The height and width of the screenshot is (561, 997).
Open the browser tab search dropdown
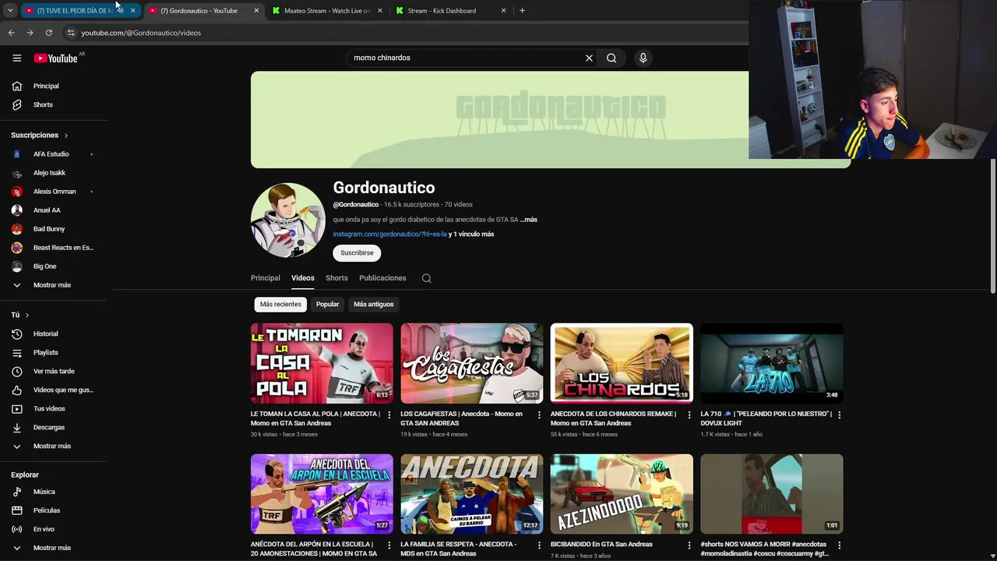9,11
